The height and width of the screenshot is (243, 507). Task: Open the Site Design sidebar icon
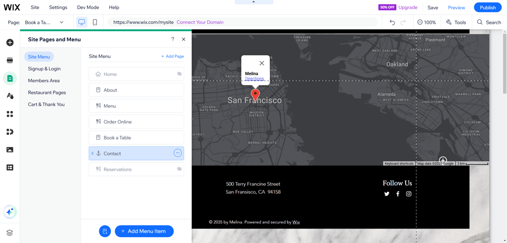coord(10,96)
